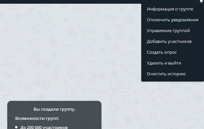Click 'Добавить участников' menu entry

click(172, 42)
